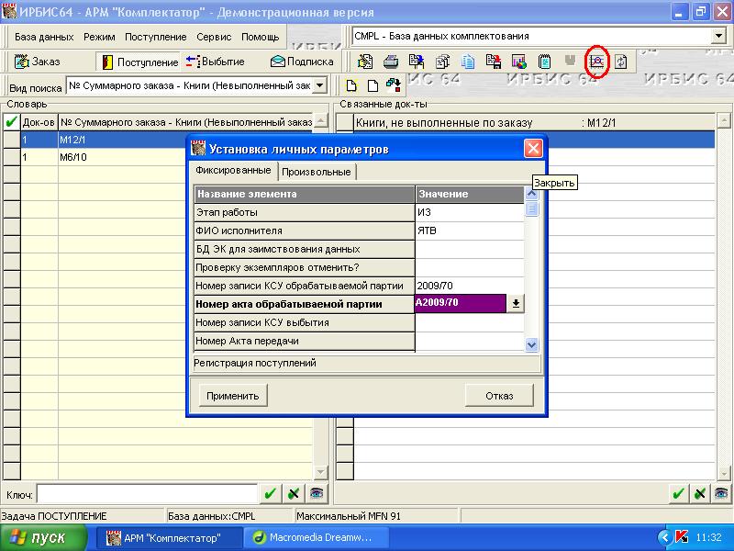Switch to the Заказ mode

[x=38, y=62]
